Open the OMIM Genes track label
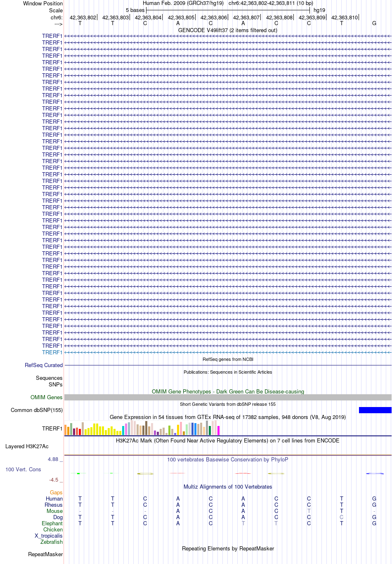 (x=47, y=397)
